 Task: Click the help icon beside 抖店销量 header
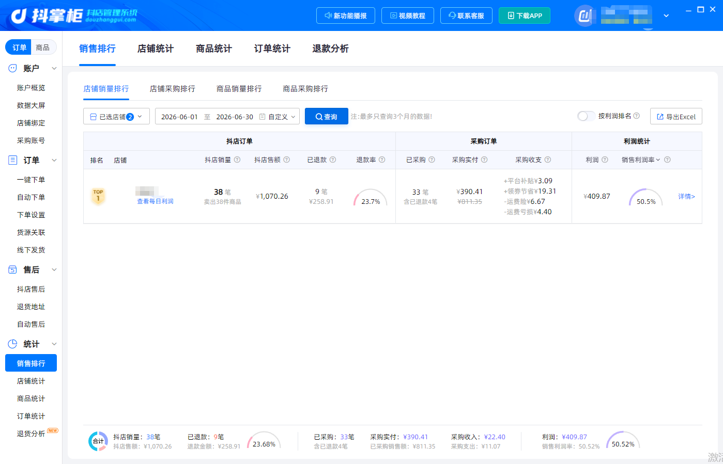click(x=237, y=160)
